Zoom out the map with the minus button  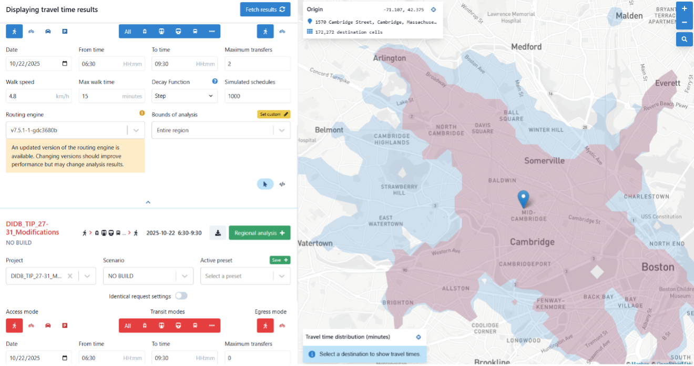(x=684, y=23)
